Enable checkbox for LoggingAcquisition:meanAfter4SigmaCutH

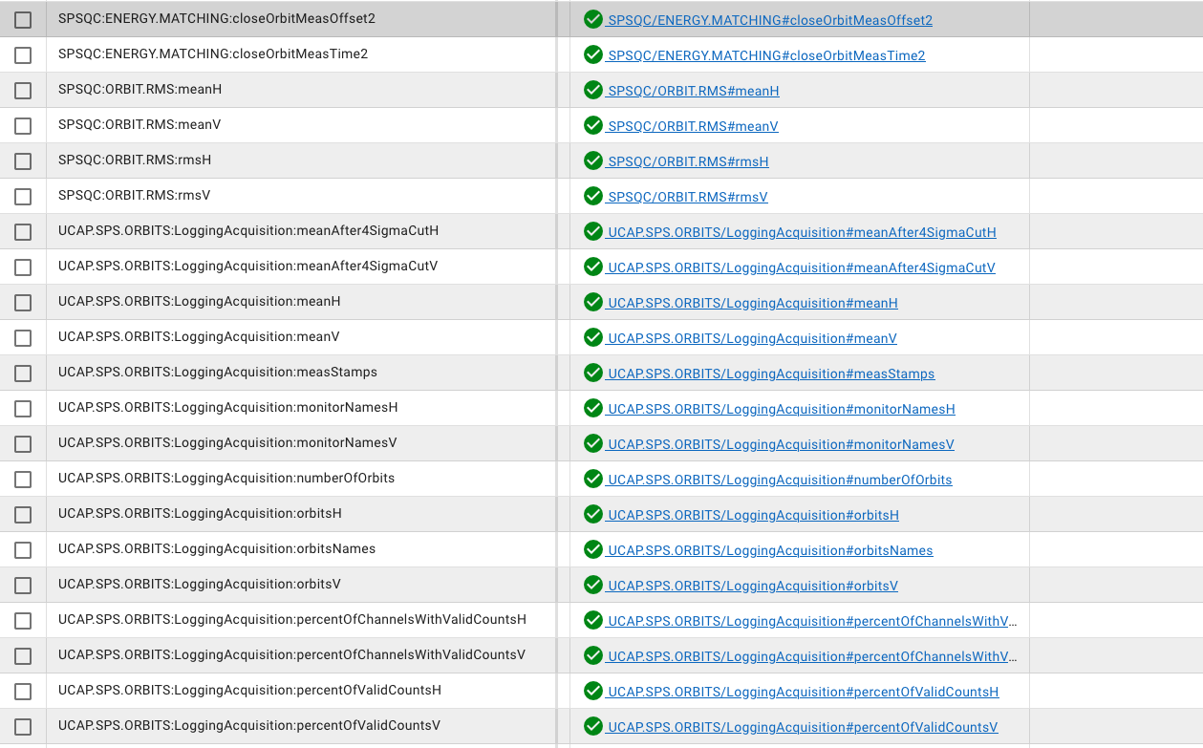click(23, 232)
